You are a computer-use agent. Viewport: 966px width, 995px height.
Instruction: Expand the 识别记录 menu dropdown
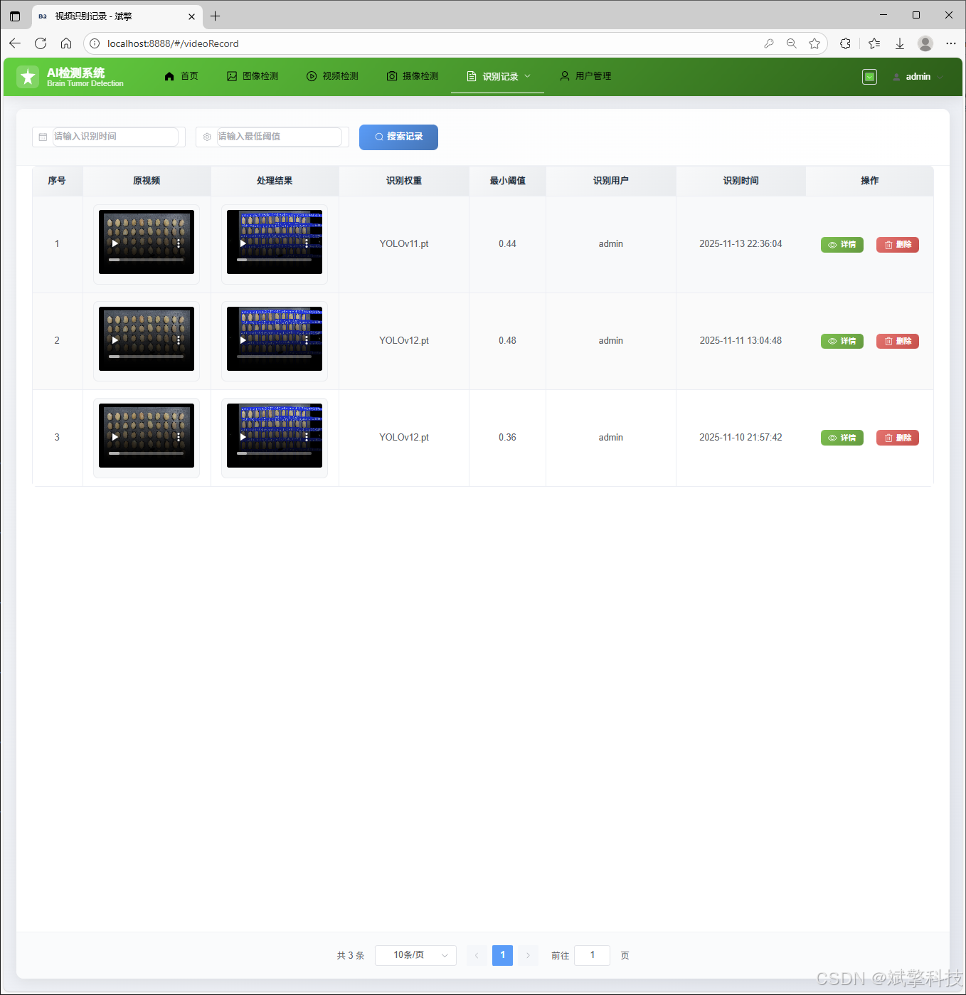click(x=499, y=76)
